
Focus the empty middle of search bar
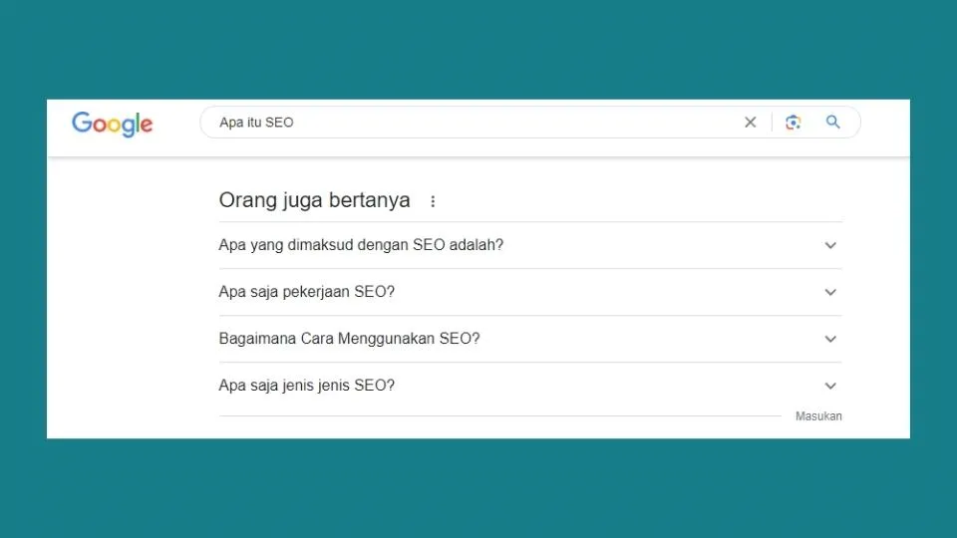(x=518, y=123)
